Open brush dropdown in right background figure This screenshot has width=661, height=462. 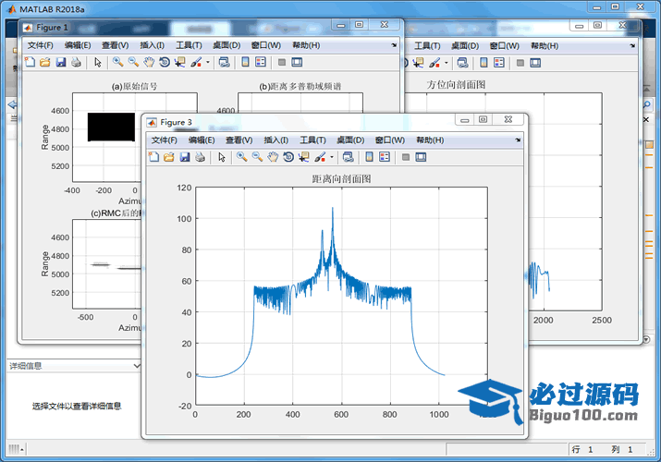[446, 63]
